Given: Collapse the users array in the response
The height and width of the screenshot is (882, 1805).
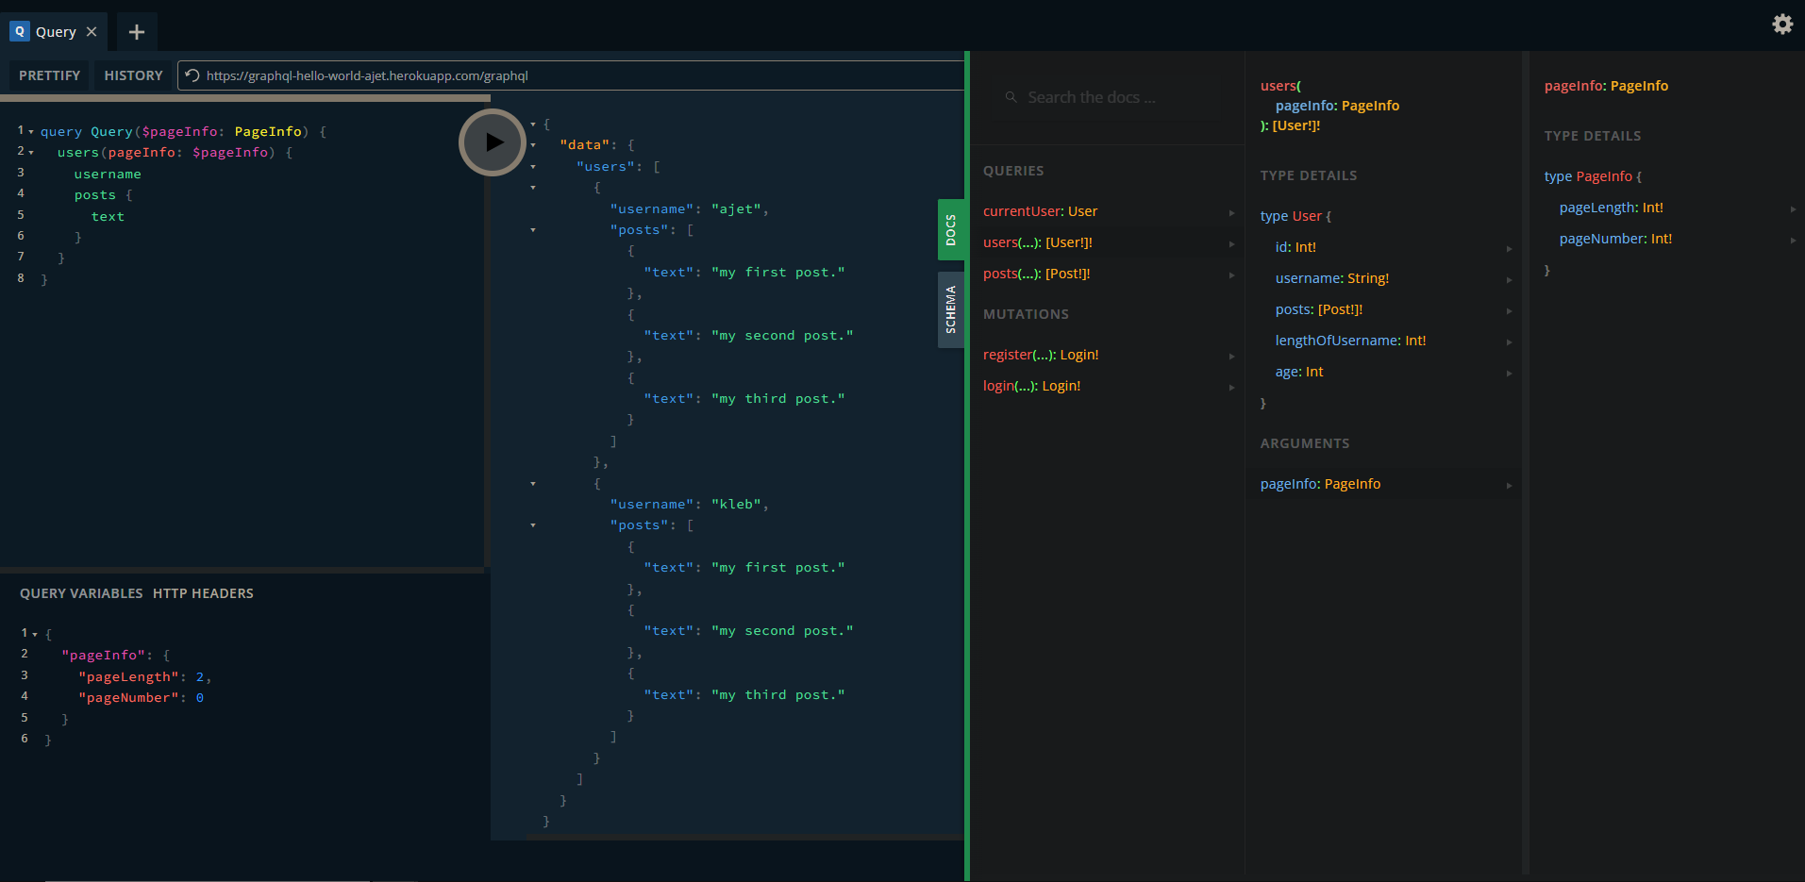Looking at the screenshot, I should [534, 166].
